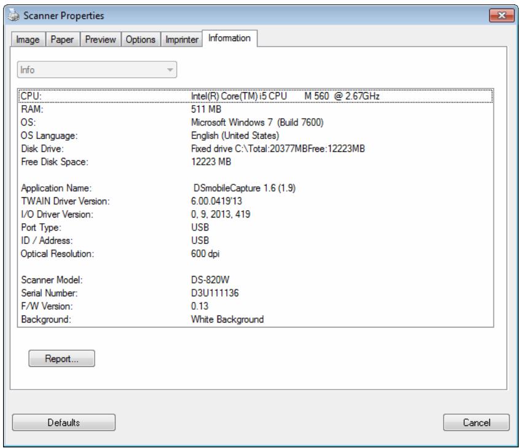Select the CPU: row label
The height and width of the screenshot is (448, 520).
click(31, 96)
